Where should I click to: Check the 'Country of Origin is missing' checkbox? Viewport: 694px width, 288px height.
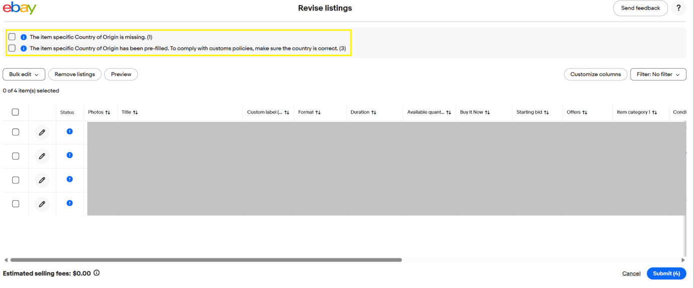[12, 37]
